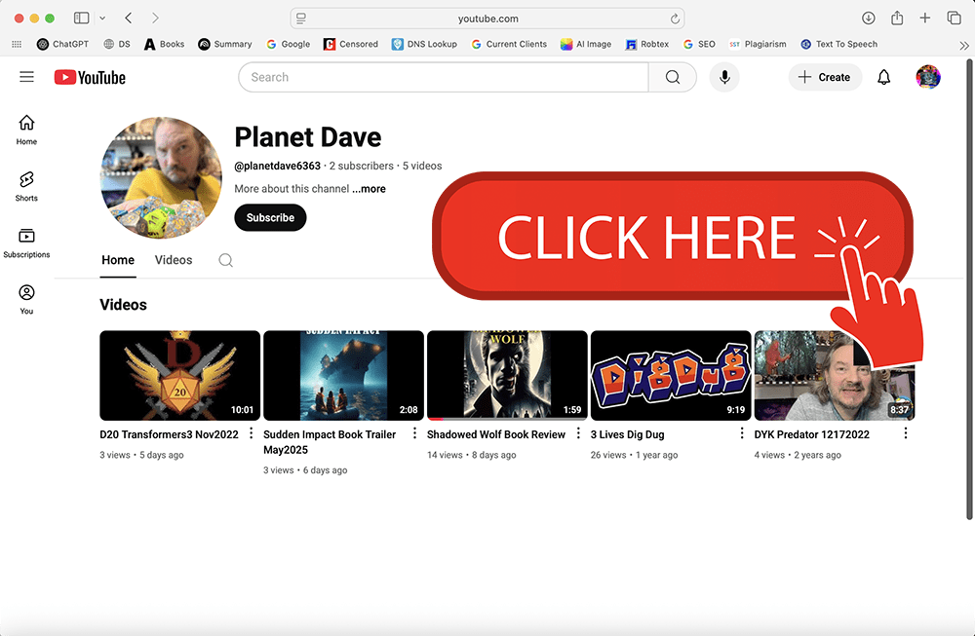Open the Text To Speech bookmark
This screenshot has height=636, width=975.
(838, 44)
